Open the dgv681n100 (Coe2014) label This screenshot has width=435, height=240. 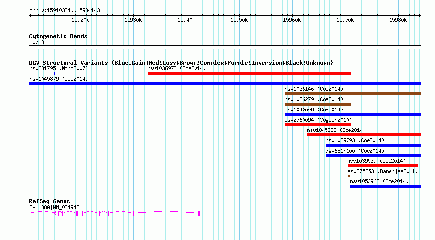click(355, 151)
